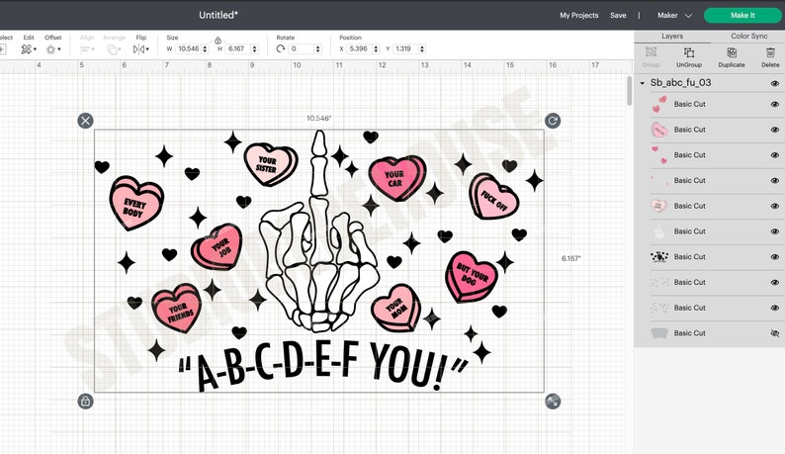Click the X delete handle on the selection
785x454 pixels.
[85, 121]
